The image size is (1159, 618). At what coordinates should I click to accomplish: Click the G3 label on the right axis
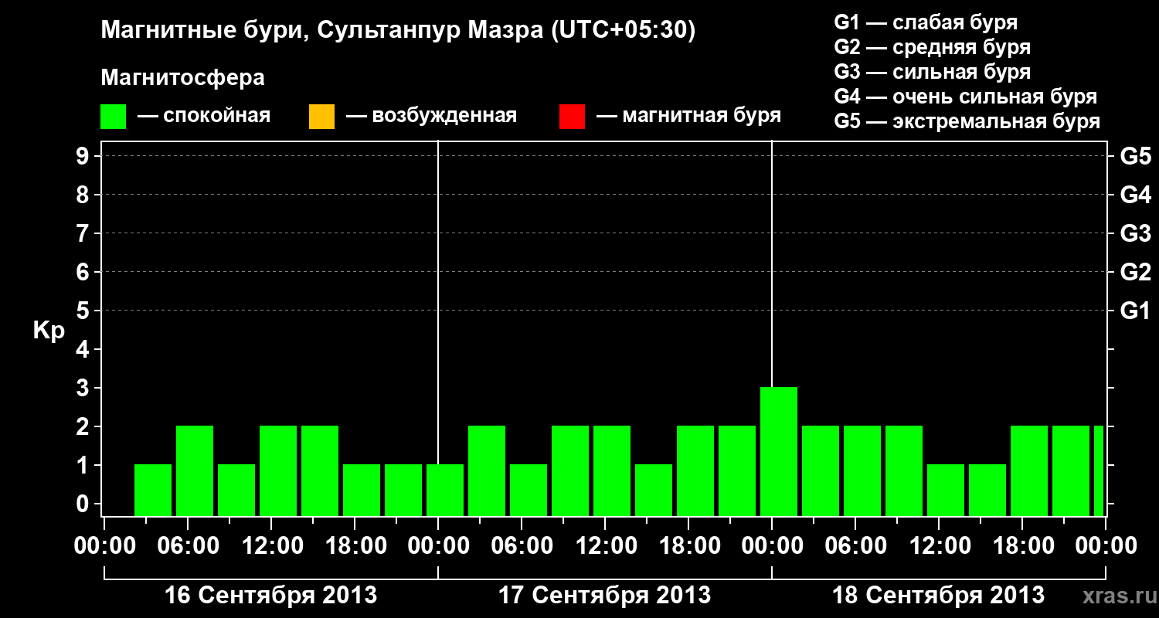point(1136,233)
